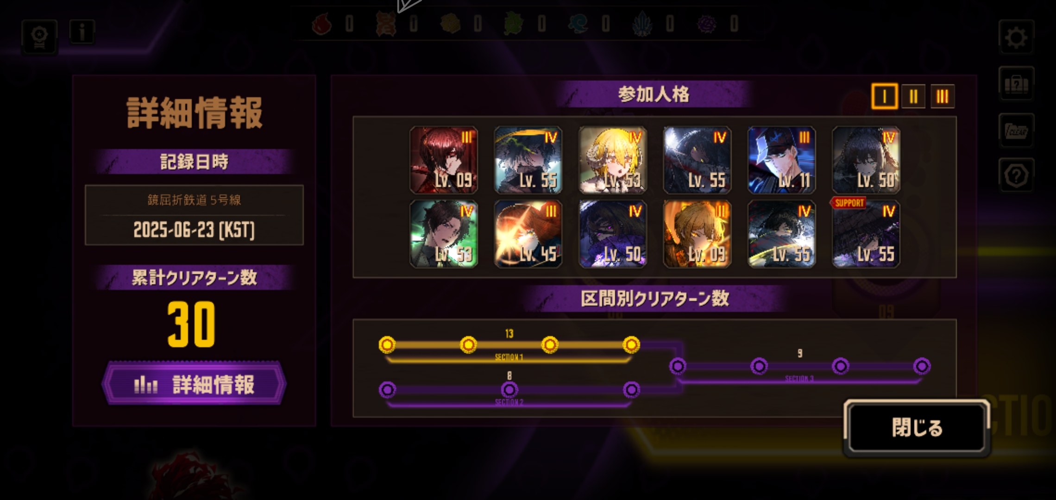Switch to team tab II
Screen dimensions: 1056x500
(913, 96)
